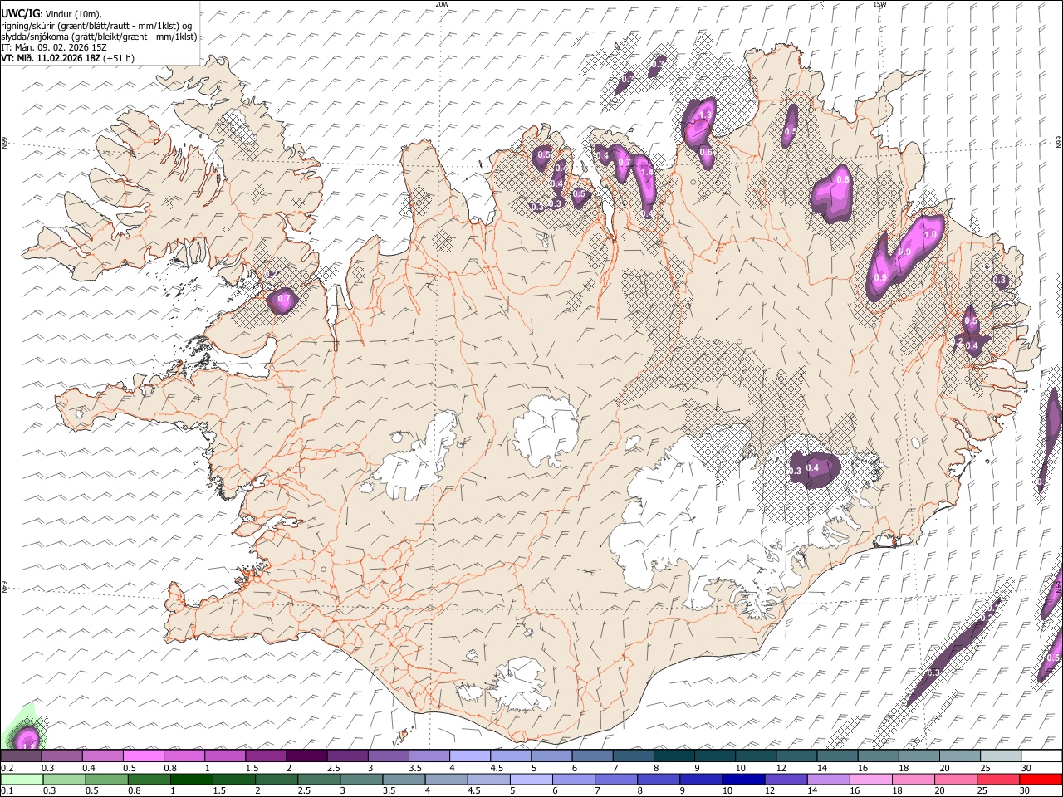1063x797 pixels.
Task: Click the 0.2 label on the snow scale
Action: click(x=7, y=768)
